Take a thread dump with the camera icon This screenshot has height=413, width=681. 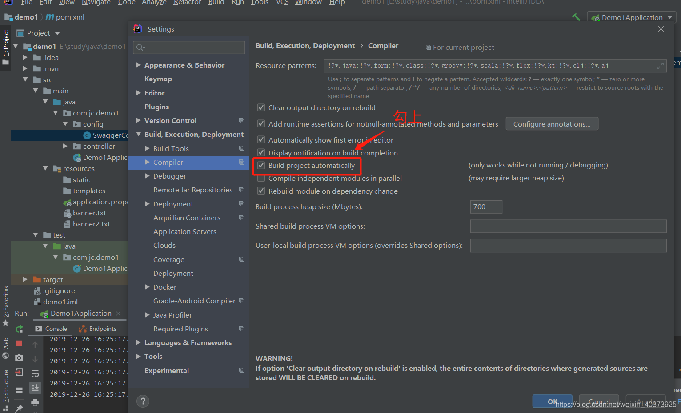pos(19,358)
